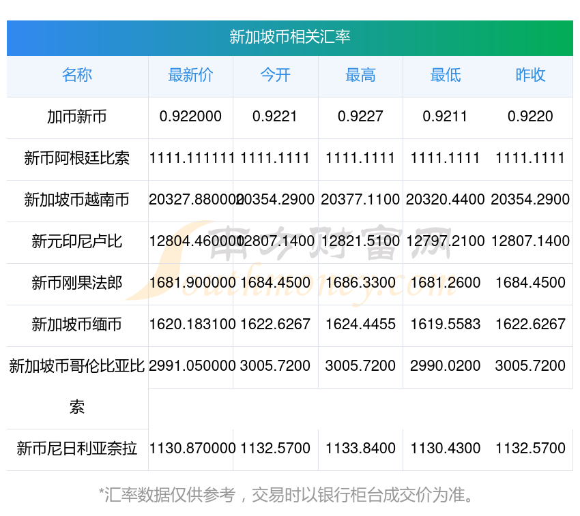Select the 新加坡币越南币 row name
This screenshot has width=580, height=516.
[77, 200]
